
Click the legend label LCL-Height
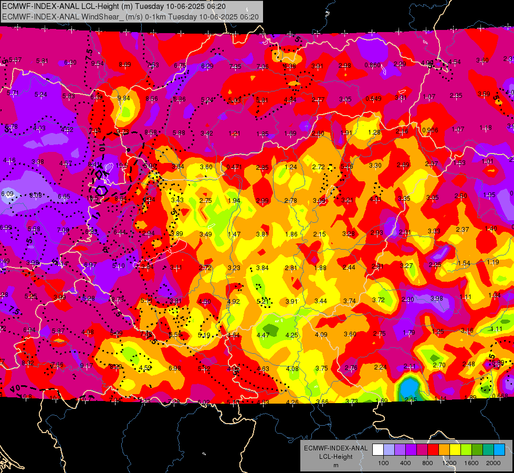pyautogui.click(x=335, y=457)
